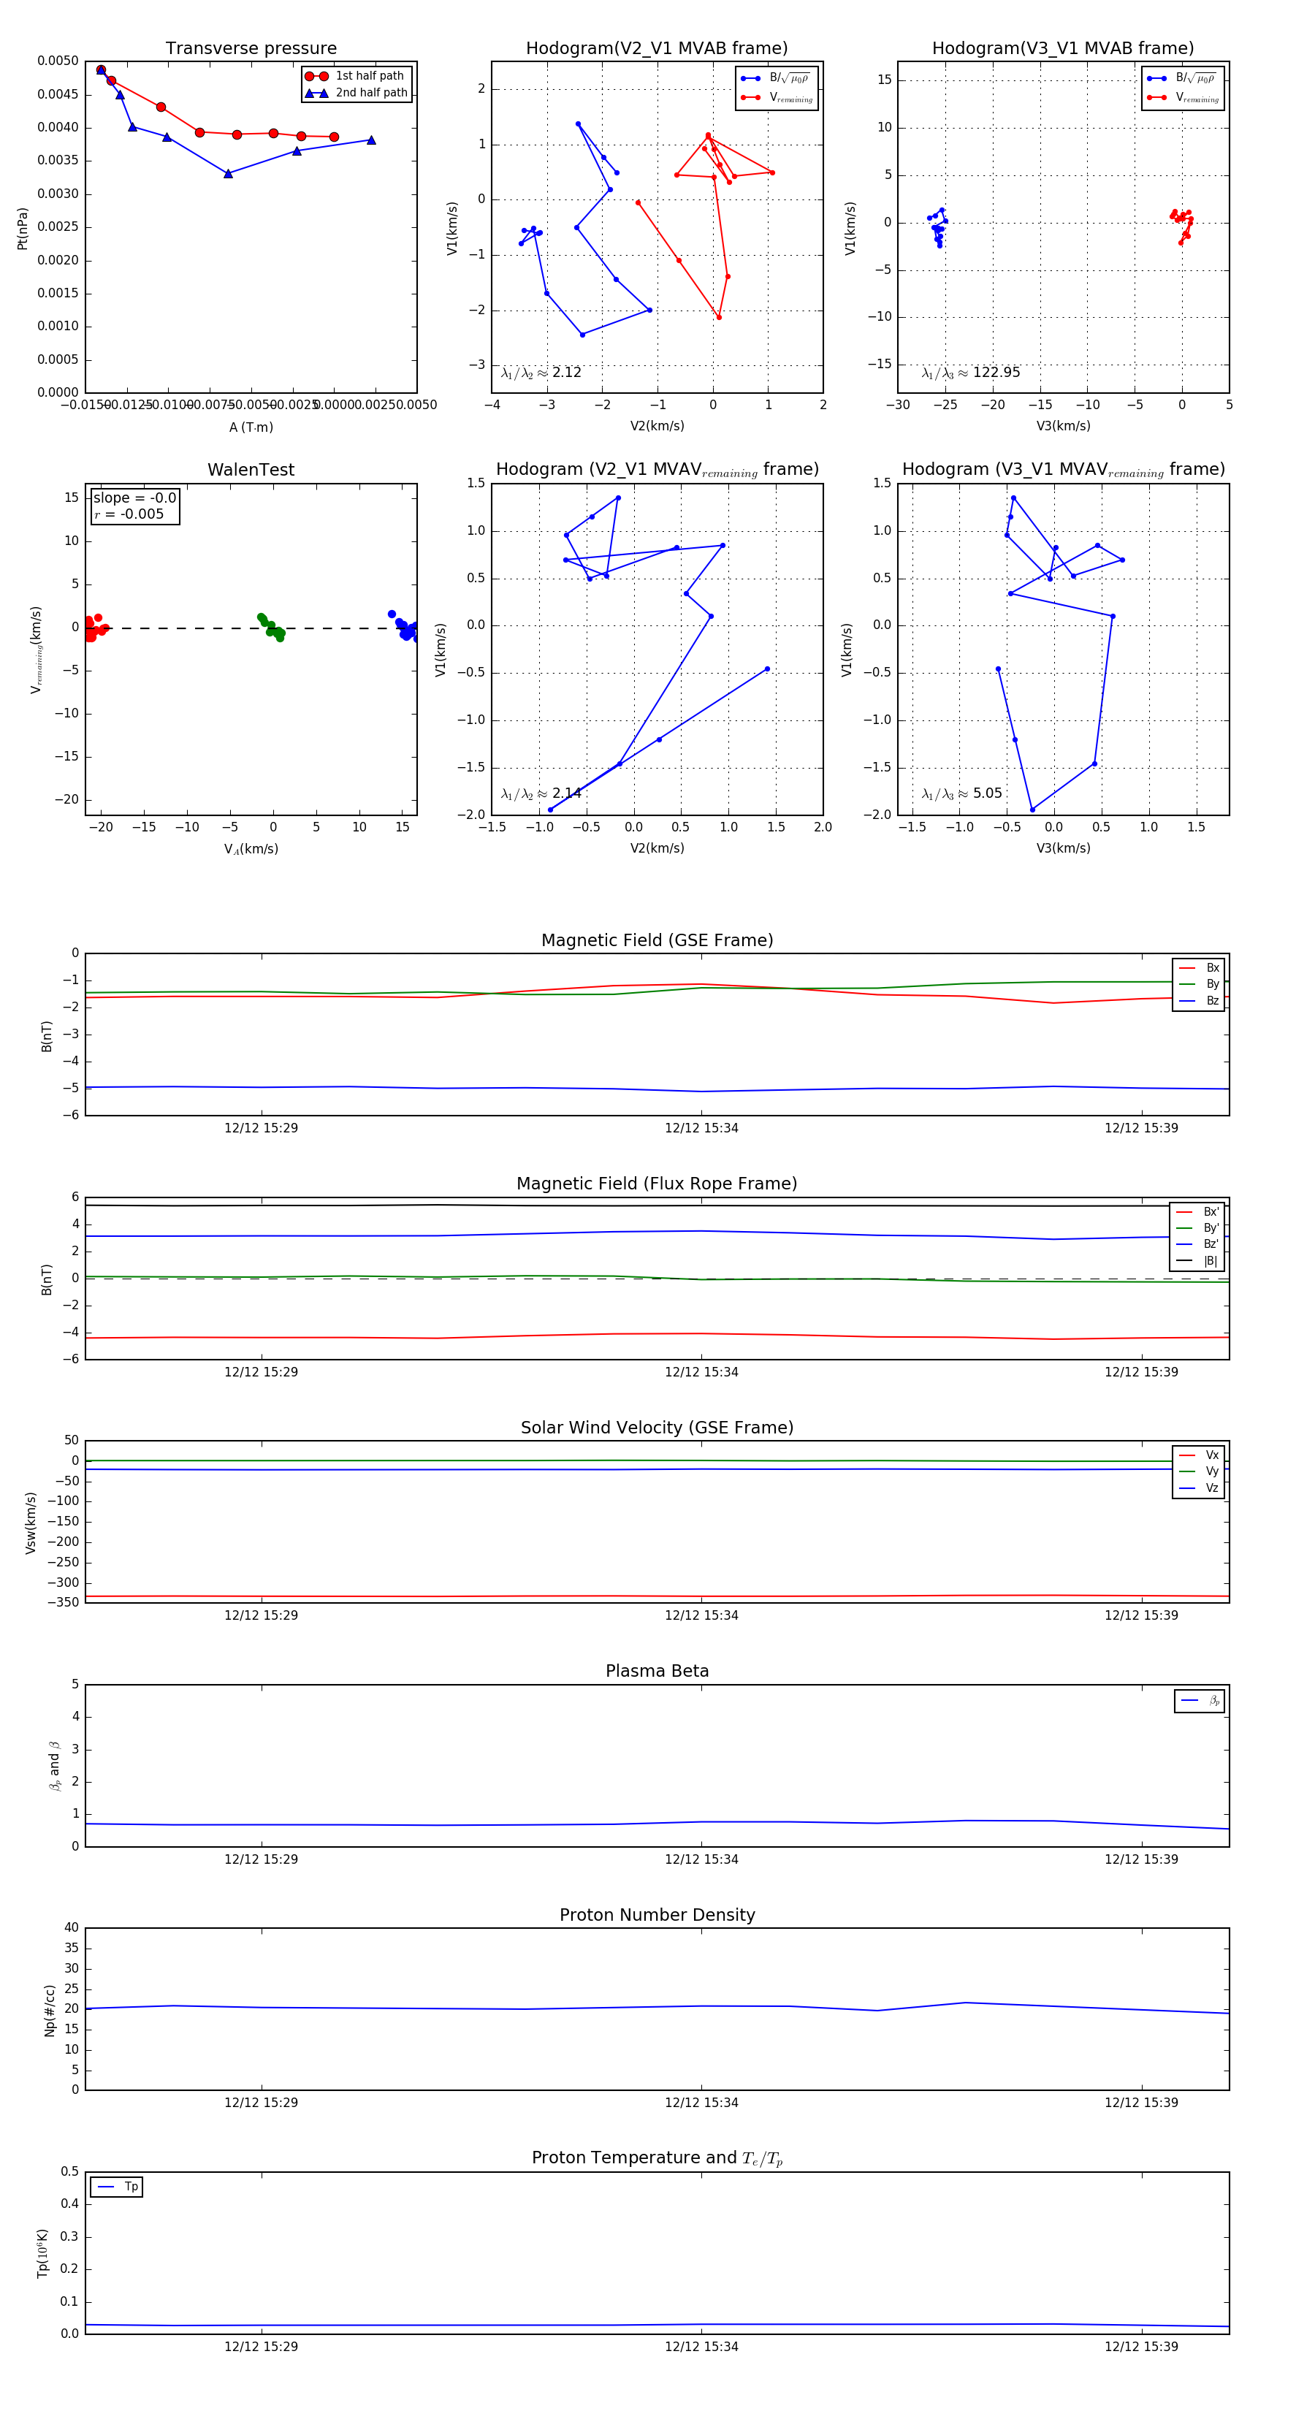The width and height of the screenshot is (1315, 2411).
Task: Click the 12/12 15:34 tick under Plasma Beta plot
Action: click(x=701, y=1859)
